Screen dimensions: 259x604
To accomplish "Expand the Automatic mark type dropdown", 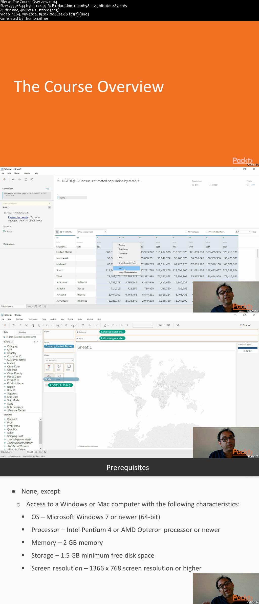I will [59, 360].
